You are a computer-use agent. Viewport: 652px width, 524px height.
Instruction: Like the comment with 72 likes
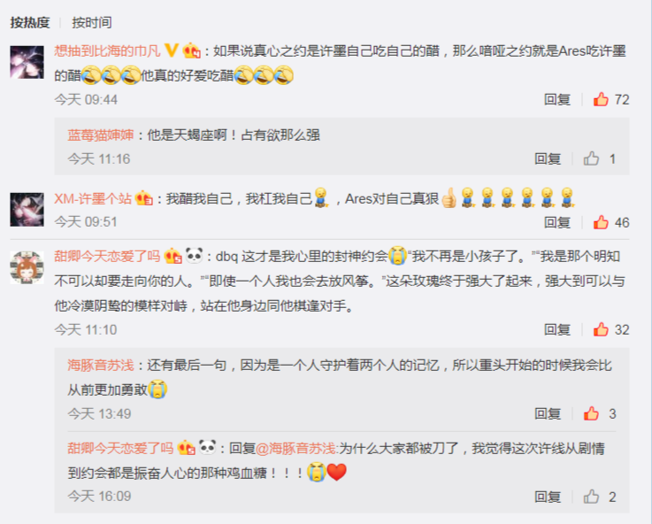point(601,99)
